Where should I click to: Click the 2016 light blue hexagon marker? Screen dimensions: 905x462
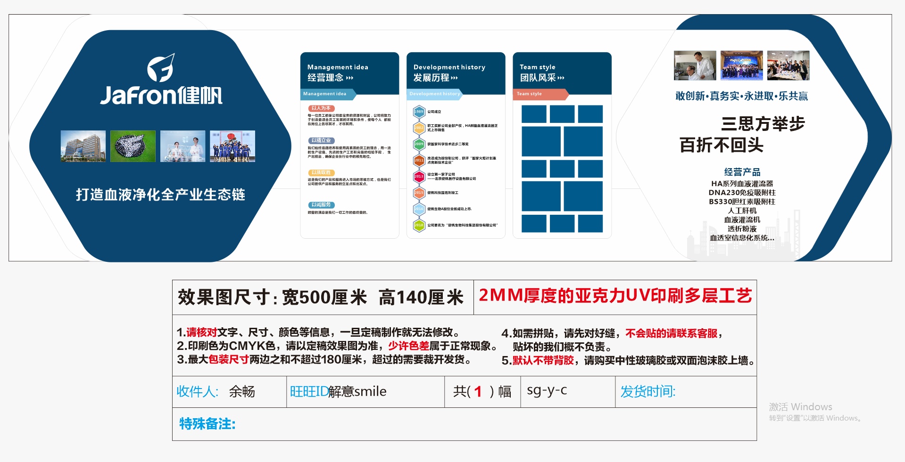point(419,209)
